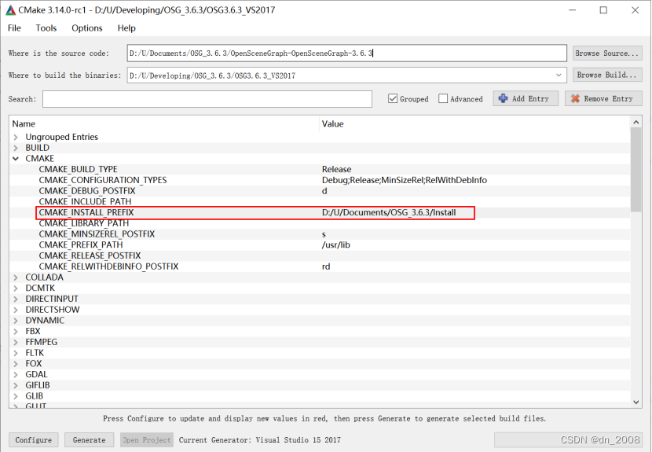Image resolution: width=652 pixels, height=452 pixels.
Task: Open the Tools menu
Action: 46,28
